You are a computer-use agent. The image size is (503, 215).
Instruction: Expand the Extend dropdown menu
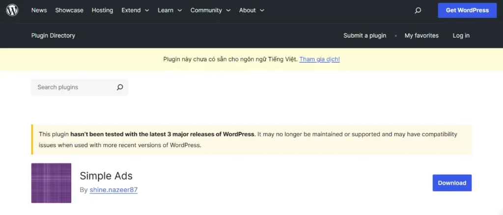[135, 10]
